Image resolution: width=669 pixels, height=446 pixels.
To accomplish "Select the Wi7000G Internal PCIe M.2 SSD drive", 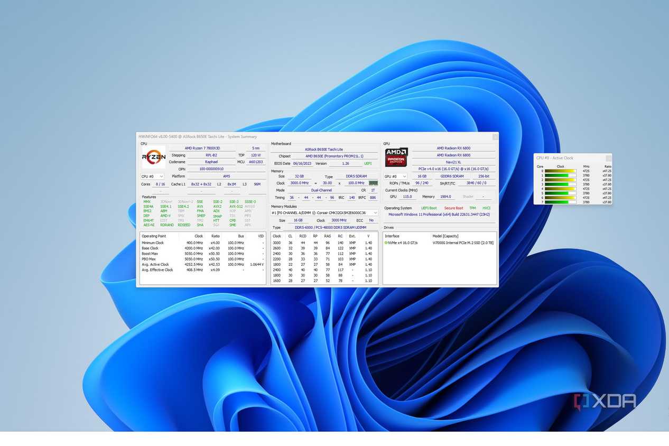I will [x=463, y=243].
